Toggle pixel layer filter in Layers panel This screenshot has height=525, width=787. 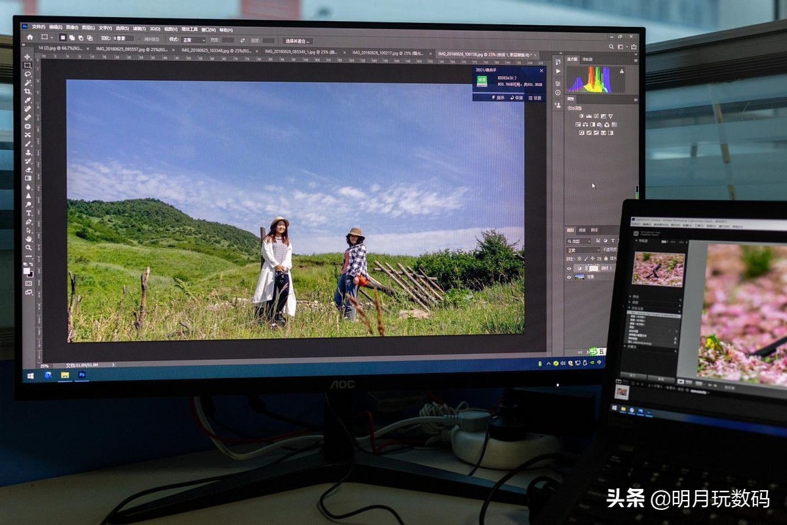598,241
